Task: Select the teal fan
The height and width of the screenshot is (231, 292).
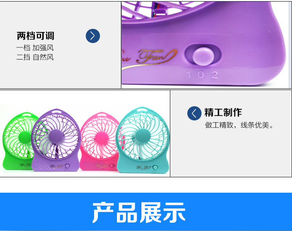Action: pos(143,140)
